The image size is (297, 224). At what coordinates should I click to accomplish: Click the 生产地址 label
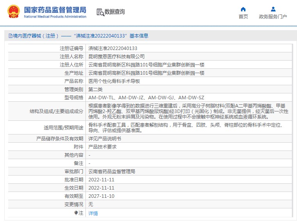74,73
